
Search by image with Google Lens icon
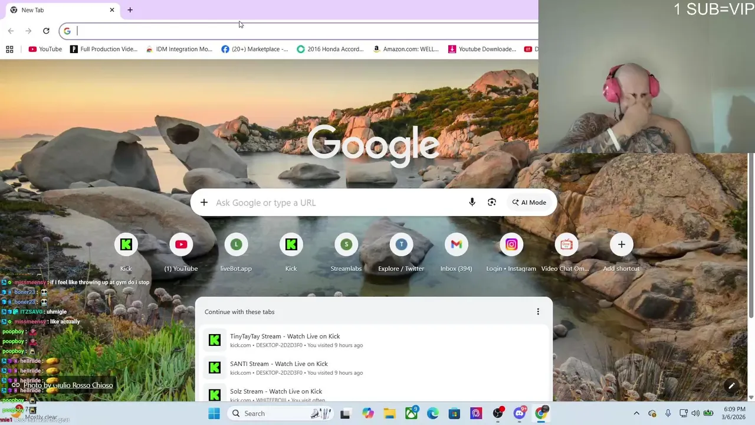(x=491, y=202)
